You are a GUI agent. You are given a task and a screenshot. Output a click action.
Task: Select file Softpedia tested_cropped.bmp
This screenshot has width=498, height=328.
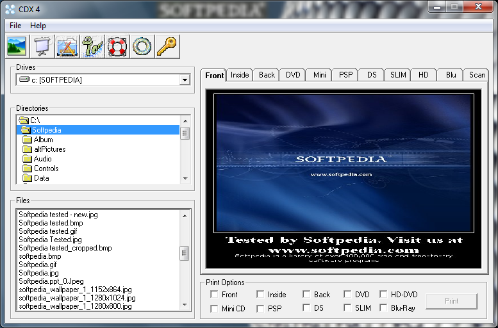click(65, 248)
